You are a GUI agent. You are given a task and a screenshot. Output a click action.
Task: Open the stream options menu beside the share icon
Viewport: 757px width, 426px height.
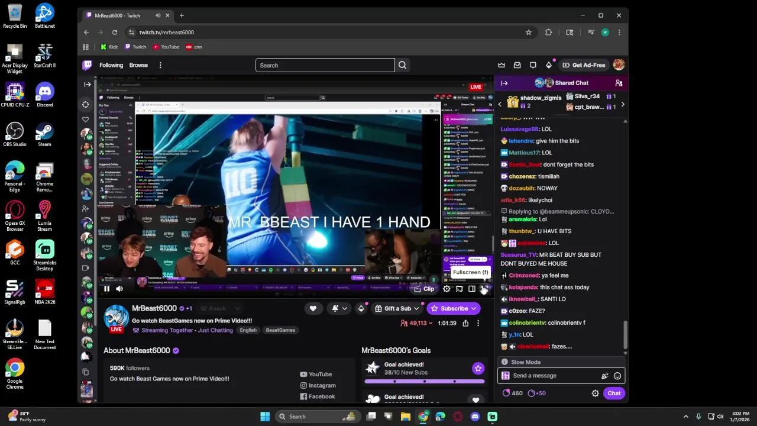(478, 323)
